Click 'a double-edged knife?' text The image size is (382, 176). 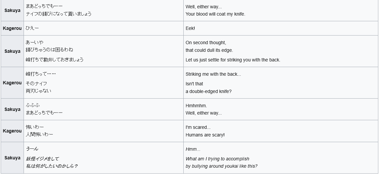coord(209,91)
